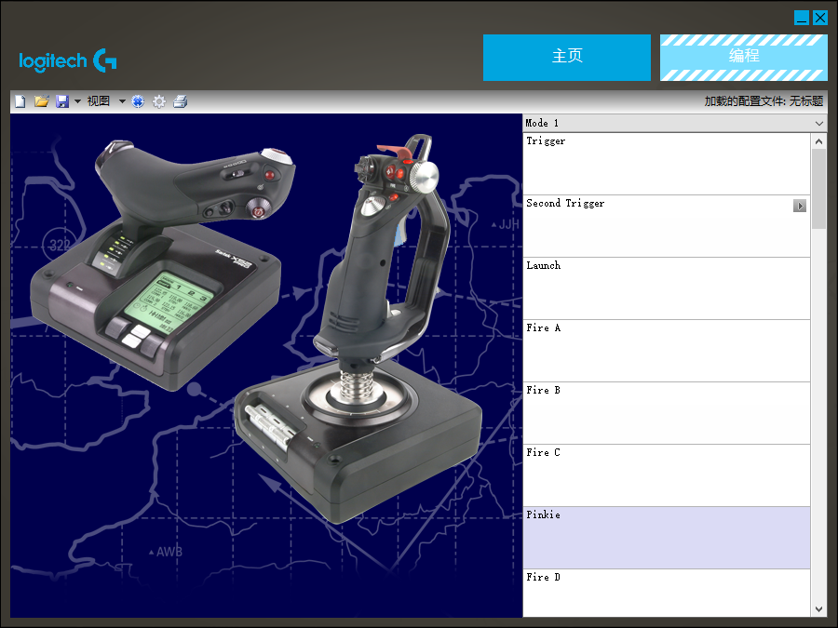Click the arrow button beside Second Trigger

[x=800, y=206]
